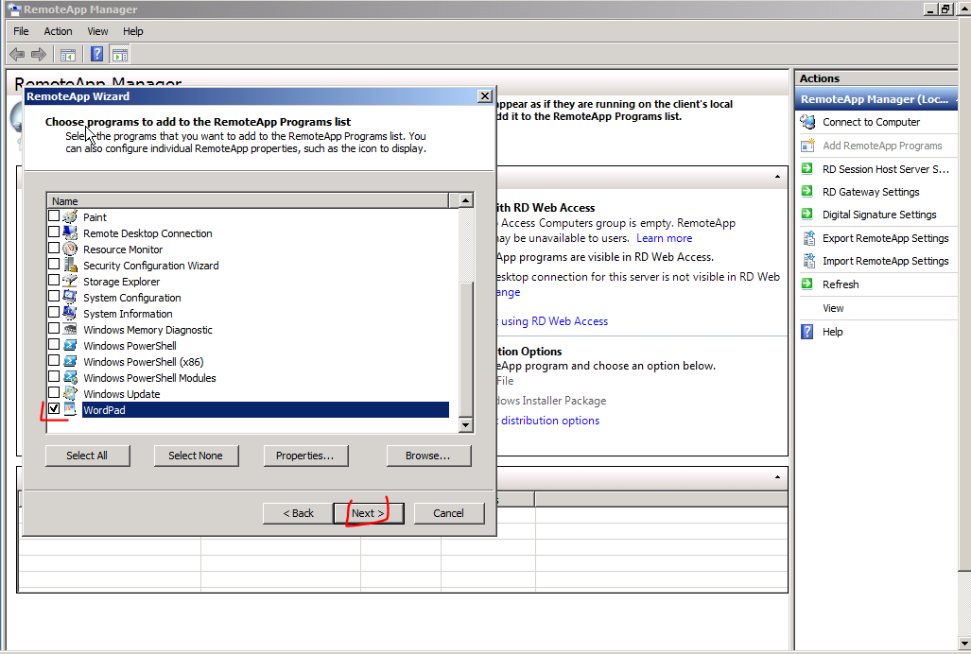Close the RemoteApp Wizard dialog

[x=485, y=95]
